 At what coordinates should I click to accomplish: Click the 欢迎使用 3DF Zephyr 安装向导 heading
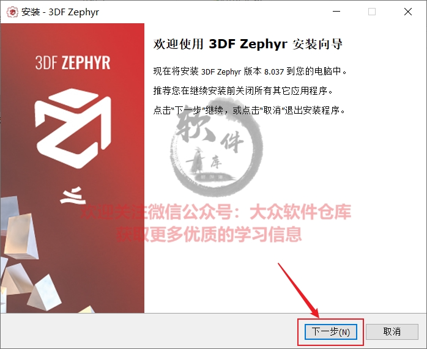pos(248,44)
